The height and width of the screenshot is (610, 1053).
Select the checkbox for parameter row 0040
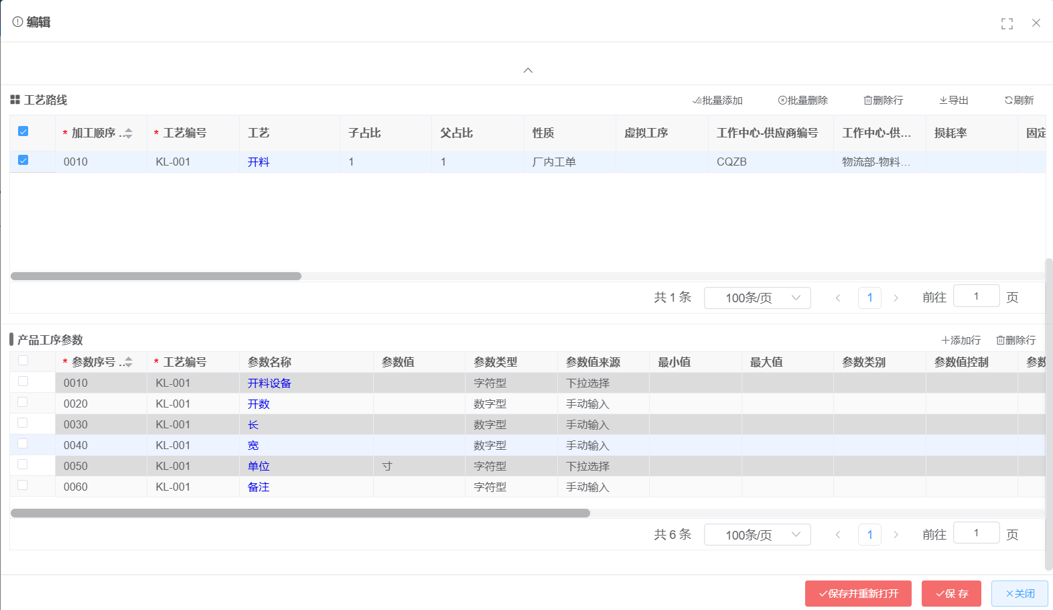click(x=23, y=444)
